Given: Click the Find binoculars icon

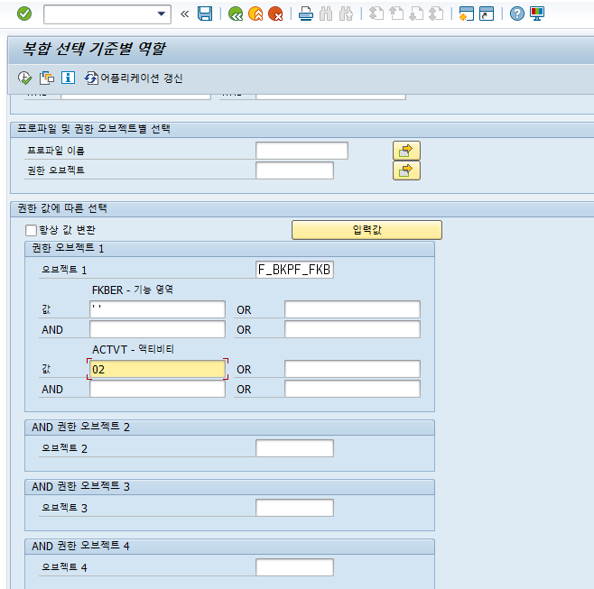Looking at the screenshot, I should click(x=326, y=14).
